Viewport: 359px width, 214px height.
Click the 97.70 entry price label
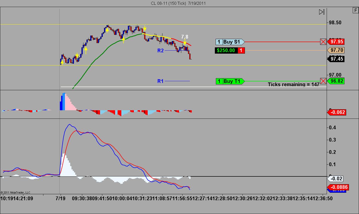click(336, 50)
